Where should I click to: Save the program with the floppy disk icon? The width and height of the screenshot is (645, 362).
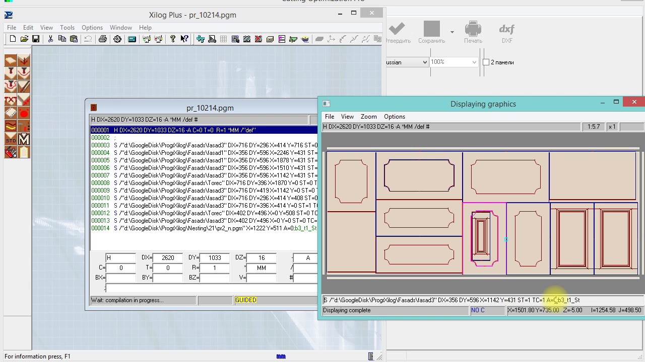pyautogui.click(x=36, y=39)
